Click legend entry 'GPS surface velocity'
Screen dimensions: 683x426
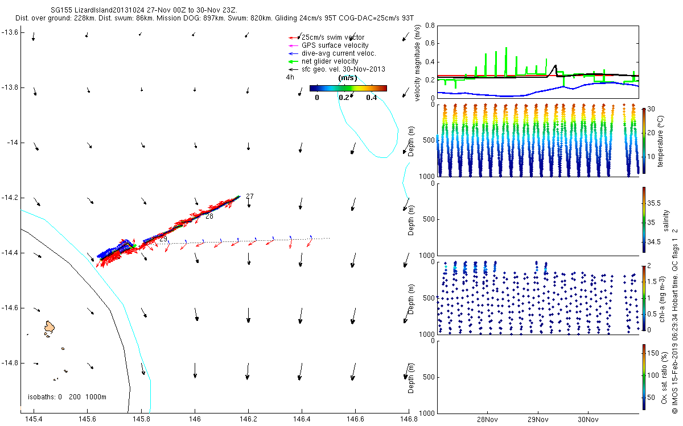click(335, 45)
